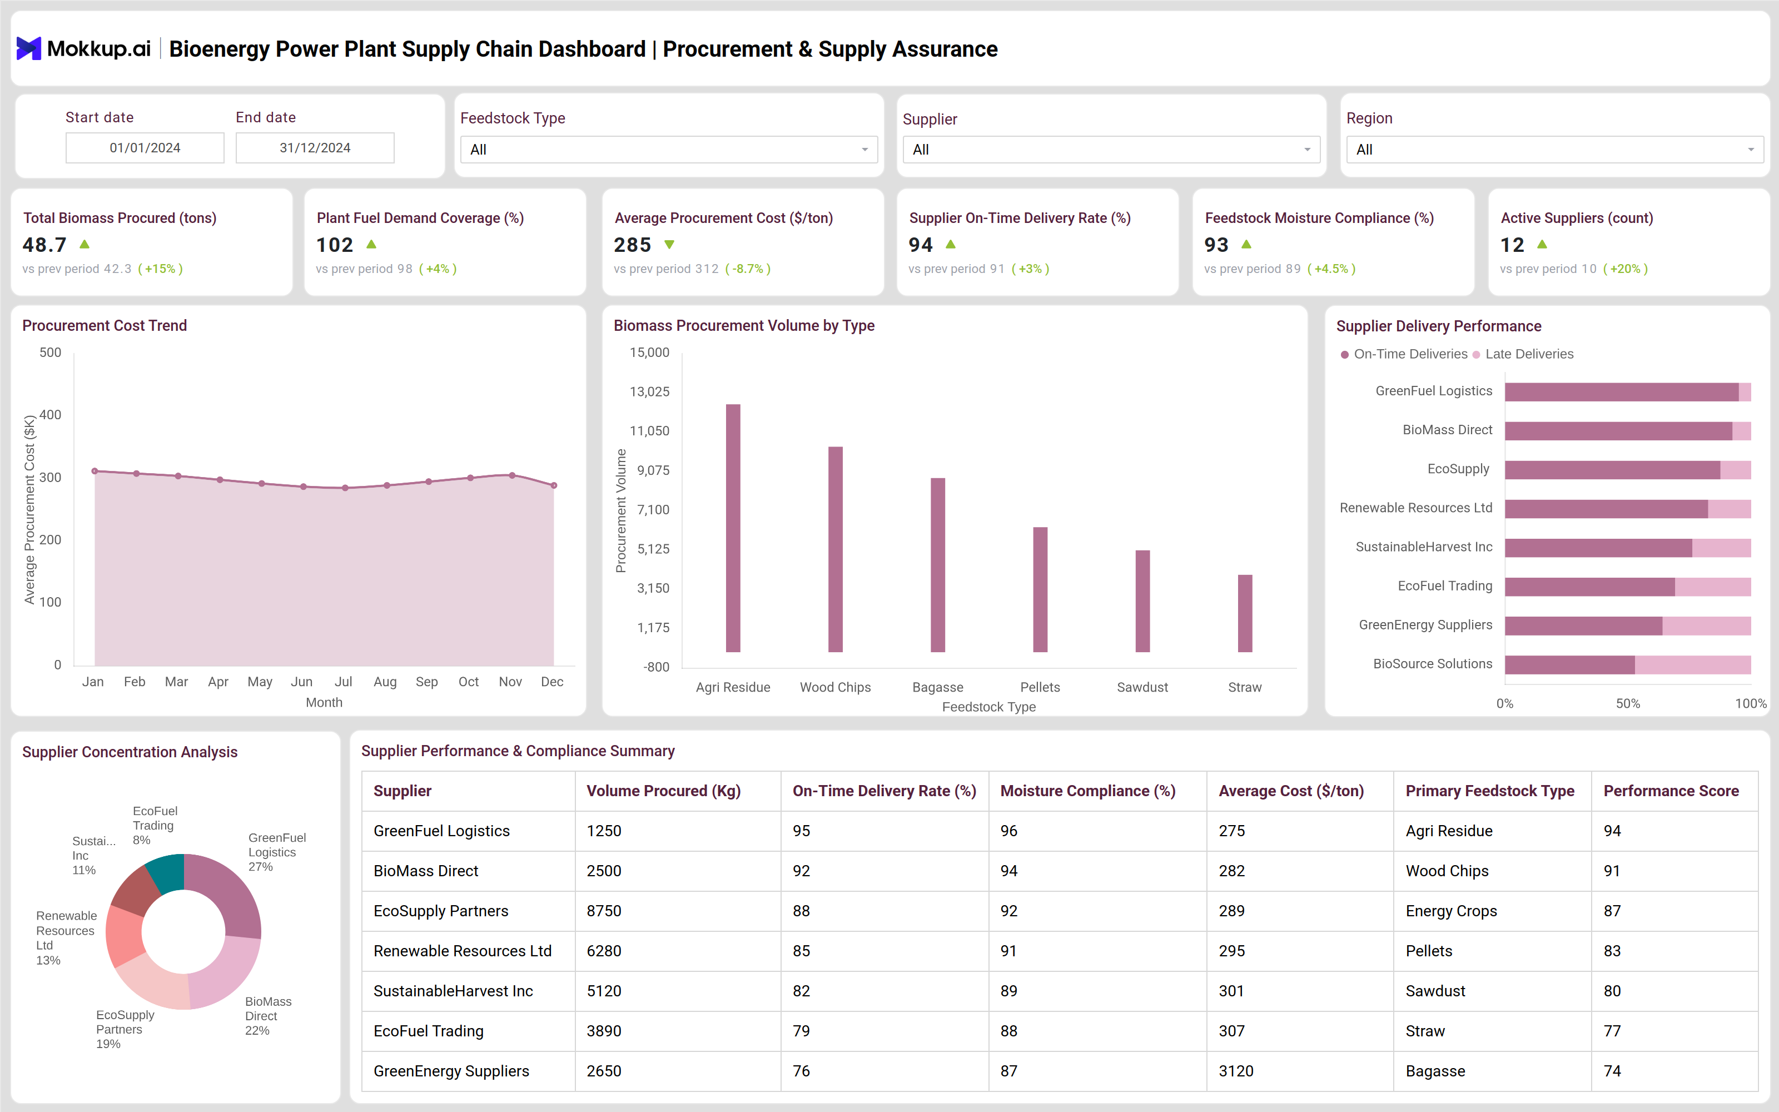Click the Jul data point on cost trend
This screenshot has width=1779, height=1112.
point(345,488)
